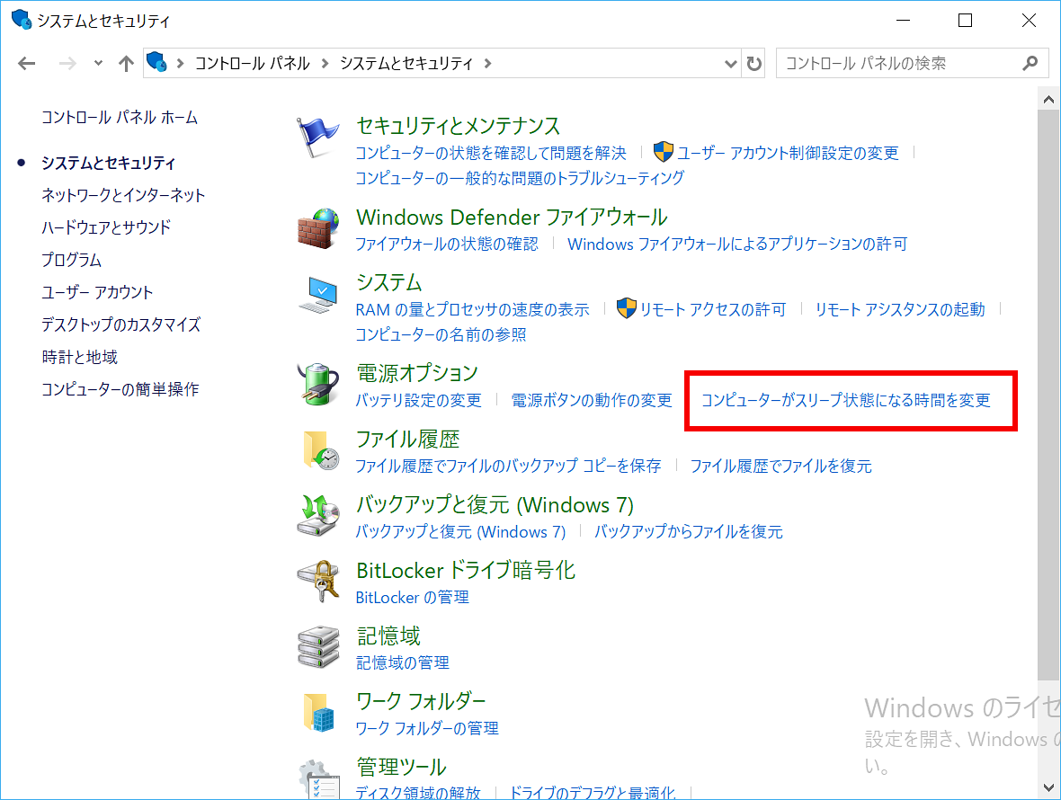Go back with the left arrow button
Image resolution: width=1061 pixels, height=800 pixels.
(x=26, y=64)
